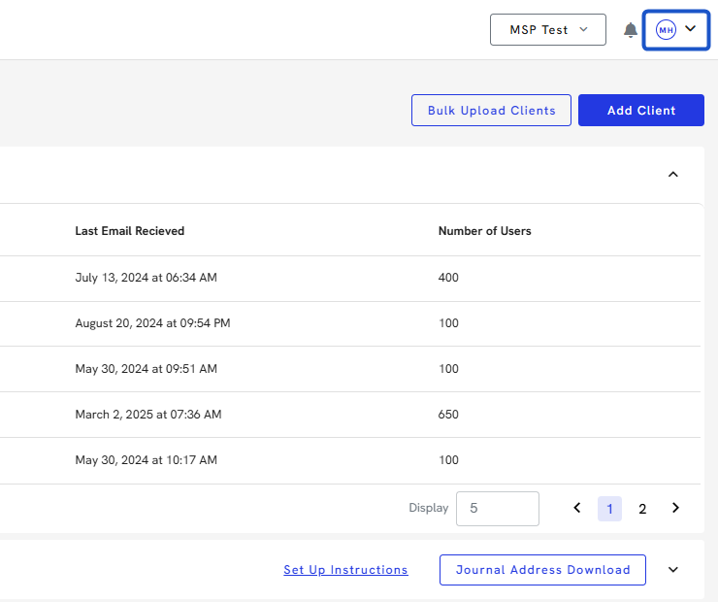This screenshot has width=718, height=602.
Task: Click Bulk Upload Clients button
Action: click(491, 111)
